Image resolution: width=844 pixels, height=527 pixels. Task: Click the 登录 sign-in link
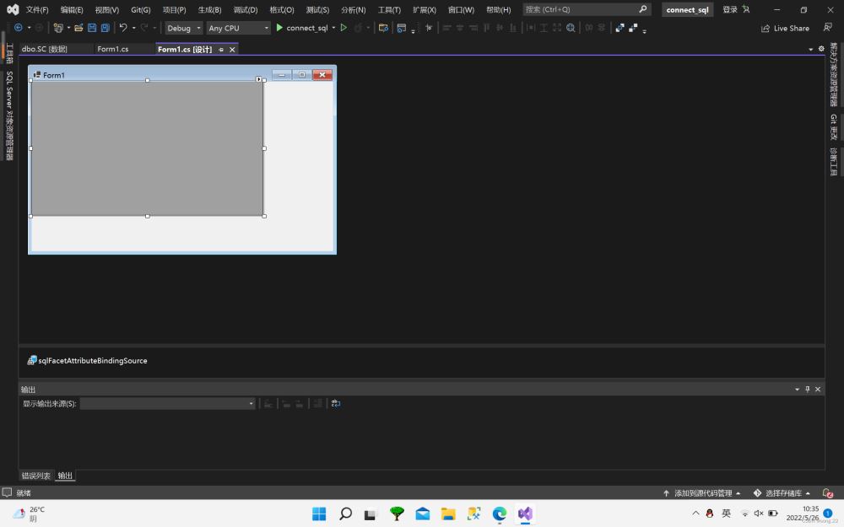(x=730, y=10)
